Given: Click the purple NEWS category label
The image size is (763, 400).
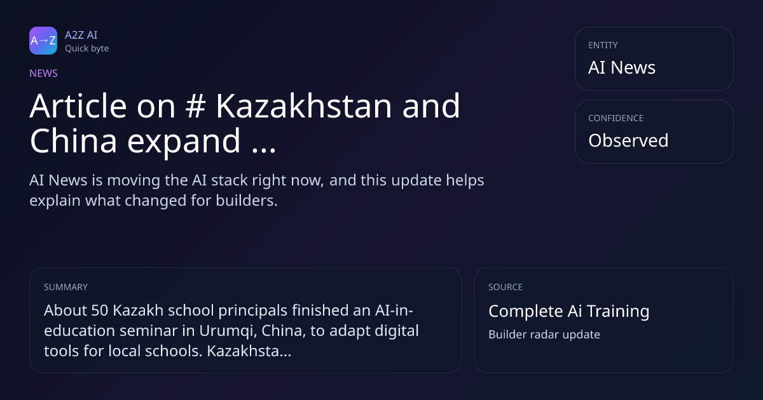Looking at the screenshot, I should point(43,73).
